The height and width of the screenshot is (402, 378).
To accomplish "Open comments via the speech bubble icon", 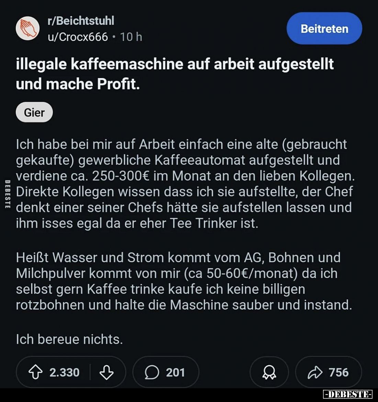I will click(x=152, y=372).
